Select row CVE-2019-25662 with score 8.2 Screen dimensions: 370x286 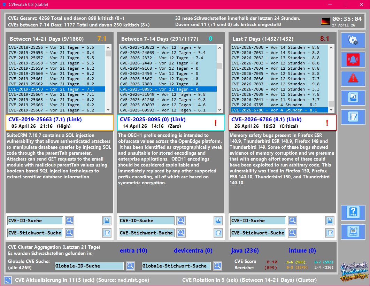(x=57, y=84)
